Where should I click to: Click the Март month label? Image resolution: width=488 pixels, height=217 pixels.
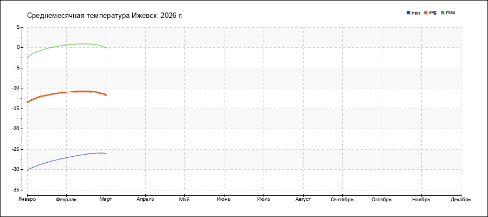106,200
